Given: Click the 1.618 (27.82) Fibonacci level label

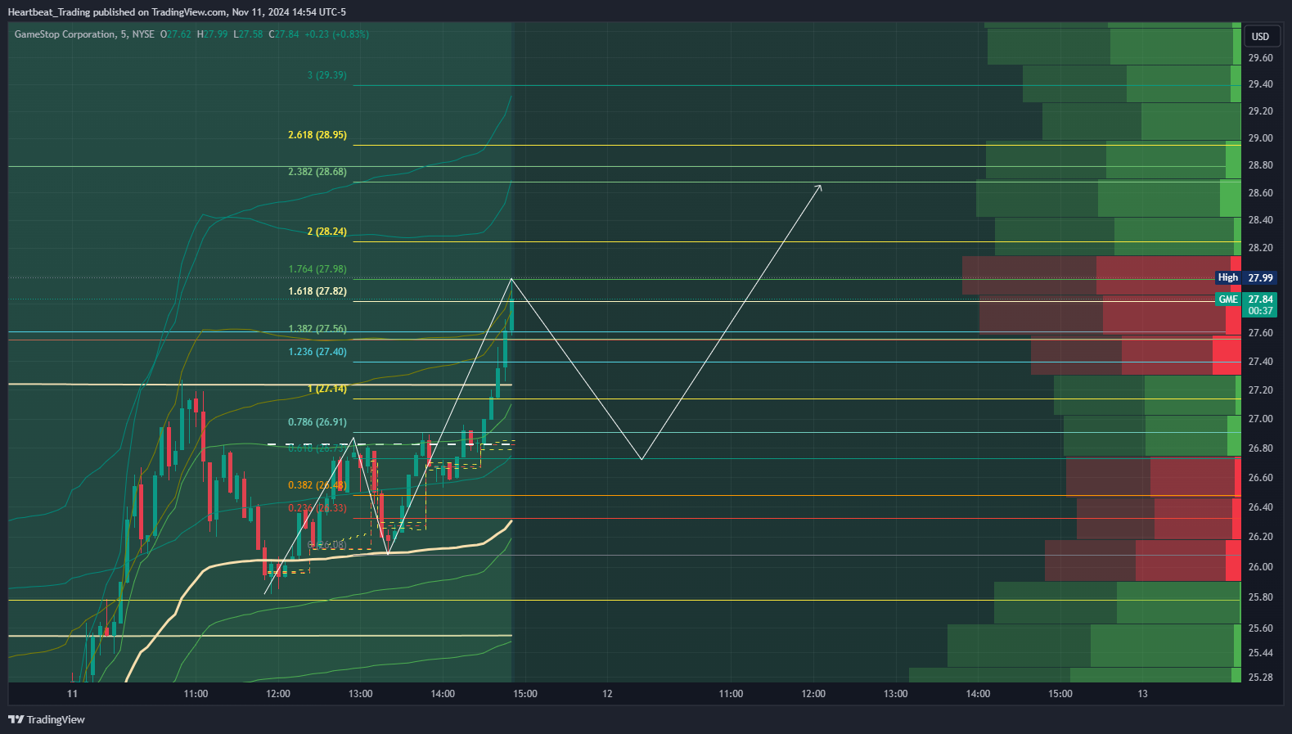Looking at the screenshot, I should (x=317, y=291).
